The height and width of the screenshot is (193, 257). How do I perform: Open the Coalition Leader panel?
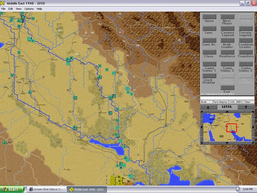click(246, 40)
